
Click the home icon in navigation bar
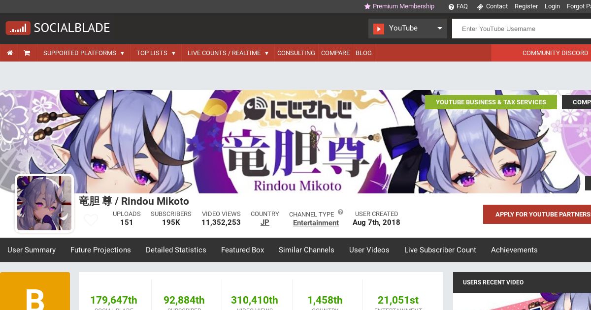[x=10, y=53]
